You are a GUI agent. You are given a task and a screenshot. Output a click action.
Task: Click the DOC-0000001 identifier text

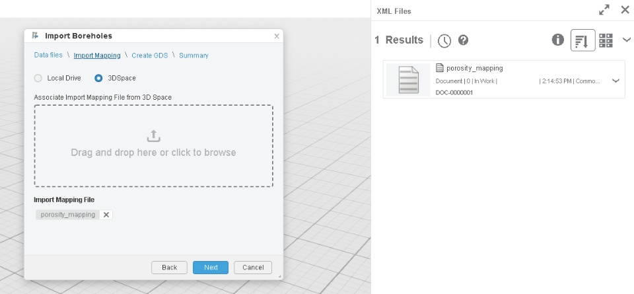(454, 92)
